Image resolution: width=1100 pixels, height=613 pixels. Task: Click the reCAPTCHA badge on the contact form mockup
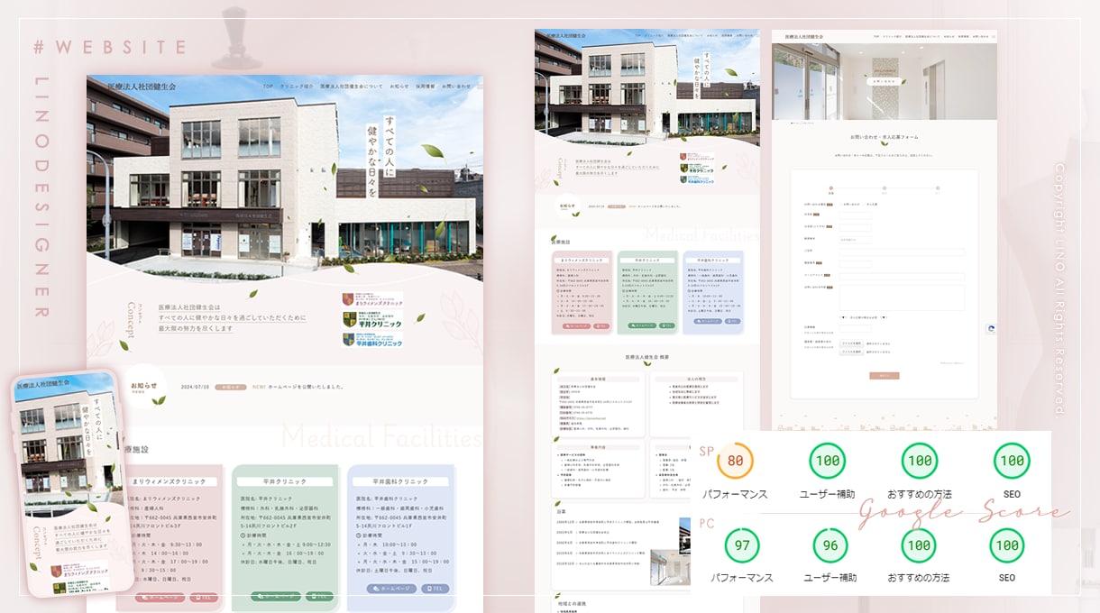(x=991, y=329)
